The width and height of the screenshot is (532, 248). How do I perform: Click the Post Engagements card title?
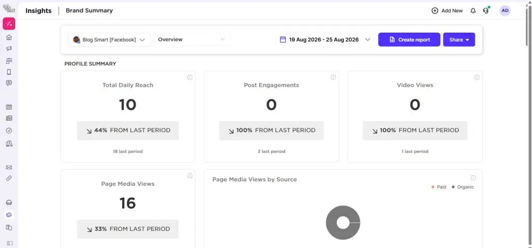coord(271,85)
